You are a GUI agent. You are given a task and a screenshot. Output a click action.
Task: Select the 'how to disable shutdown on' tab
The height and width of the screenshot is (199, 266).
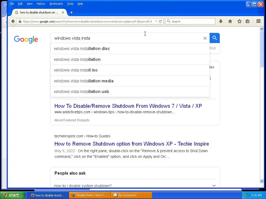[39, 12]
